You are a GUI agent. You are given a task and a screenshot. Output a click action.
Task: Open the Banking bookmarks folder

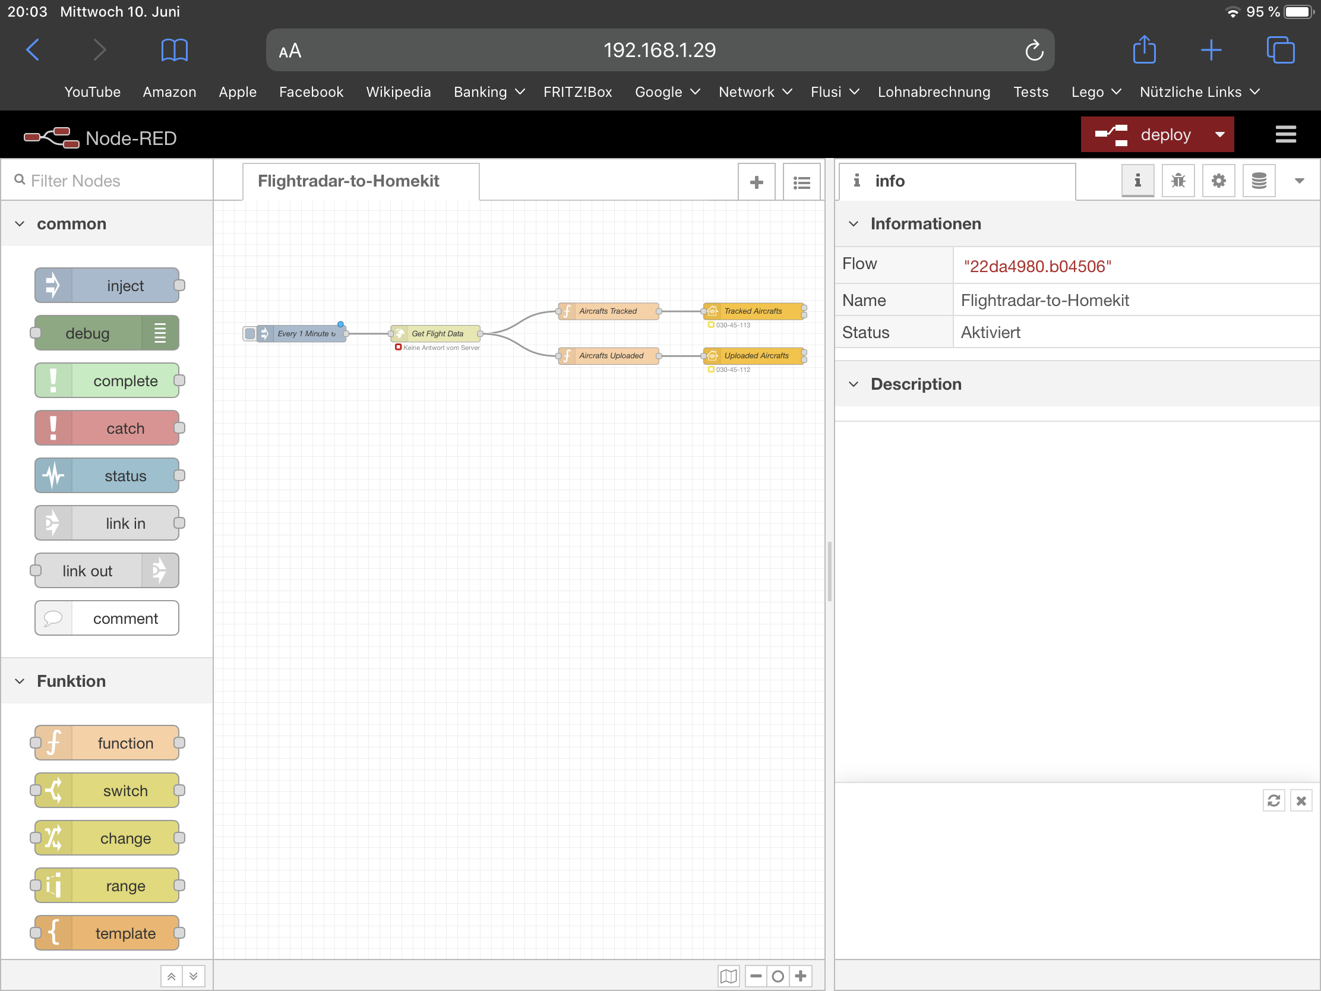pyautogui.click(x=488, y=92)
